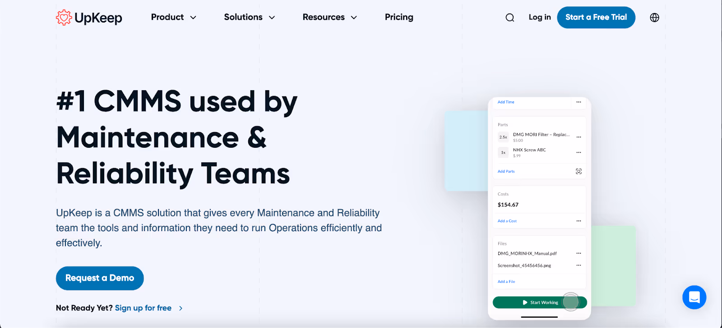Click the arrow after Sign up for free
This screenshot has width=722, height=328.
point(180,308)
